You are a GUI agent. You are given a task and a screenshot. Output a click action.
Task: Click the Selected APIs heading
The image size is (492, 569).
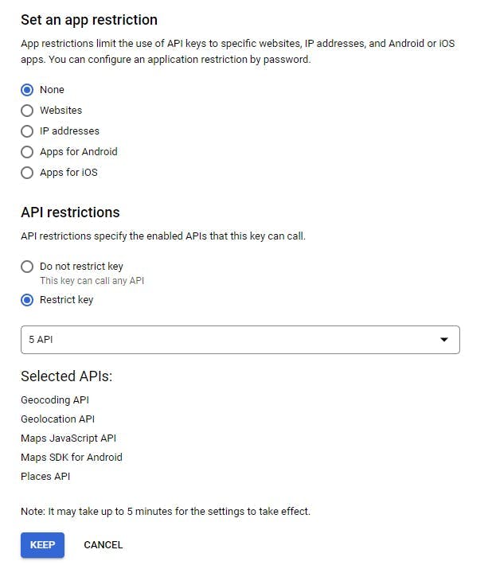point(66,376)
